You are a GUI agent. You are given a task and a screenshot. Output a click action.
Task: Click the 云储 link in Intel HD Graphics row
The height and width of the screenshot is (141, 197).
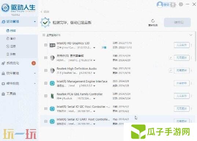coord(104,48)
